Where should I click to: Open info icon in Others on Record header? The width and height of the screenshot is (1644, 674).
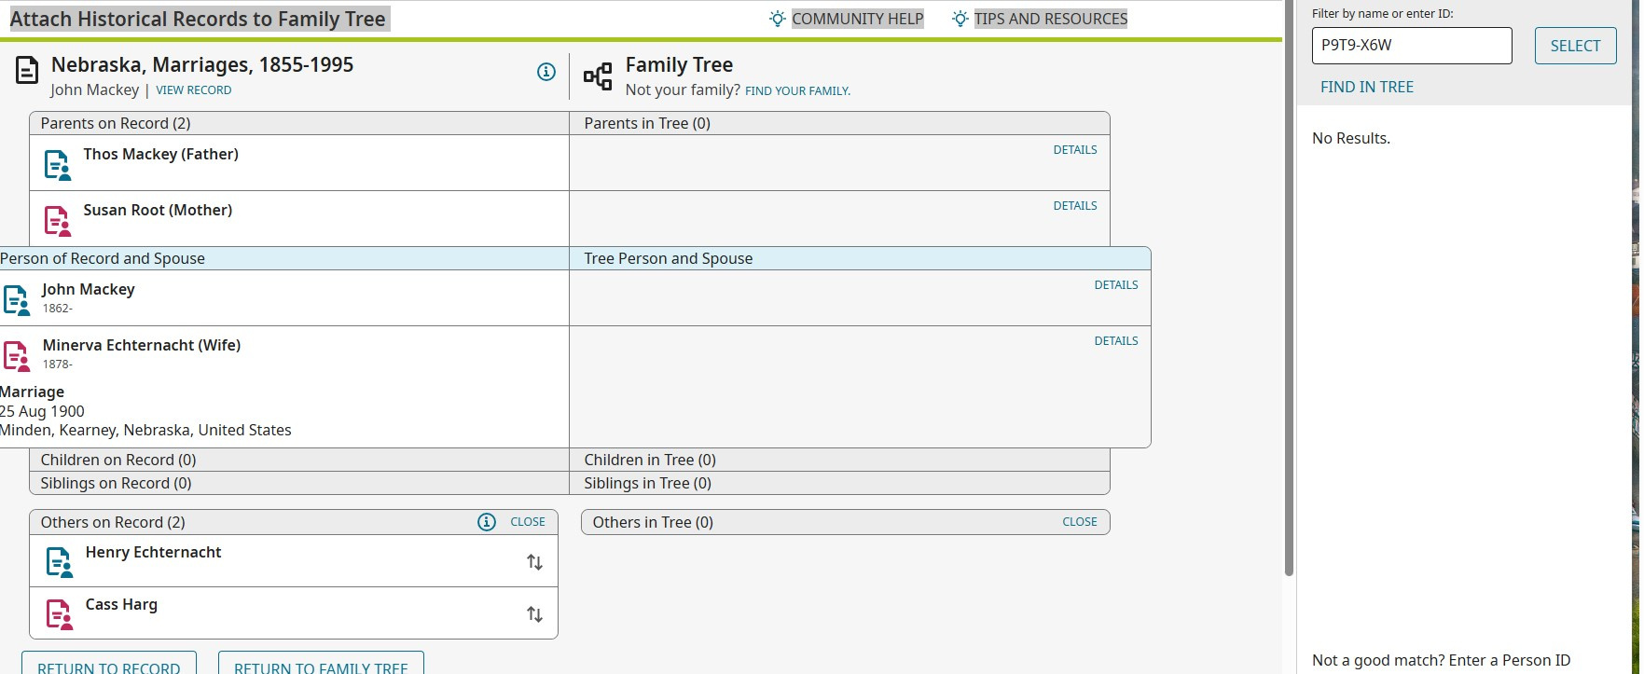(487, 522)
